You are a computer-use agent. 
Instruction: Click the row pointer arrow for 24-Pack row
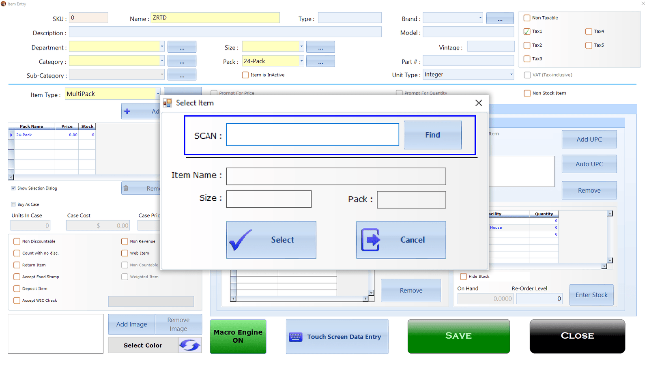(11, 135)
